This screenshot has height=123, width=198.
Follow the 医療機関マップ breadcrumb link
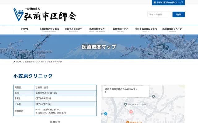(x=31, y=62)
